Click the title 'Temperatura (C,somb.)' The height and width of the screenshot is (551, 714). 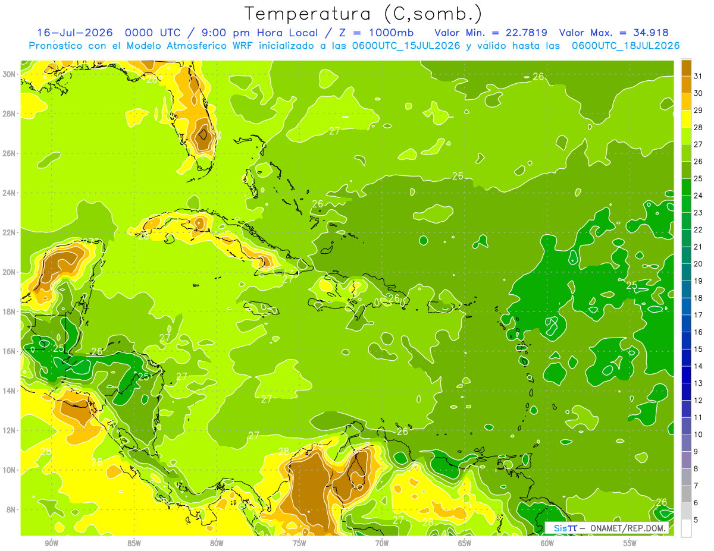coord(364,14)
